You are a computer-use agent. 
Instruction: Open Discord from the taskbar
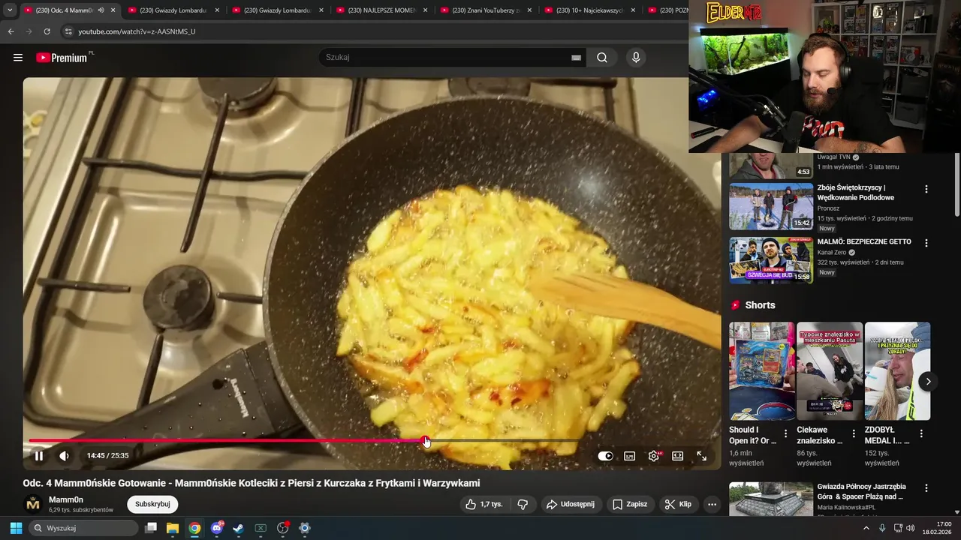click(x=217, y=528)
